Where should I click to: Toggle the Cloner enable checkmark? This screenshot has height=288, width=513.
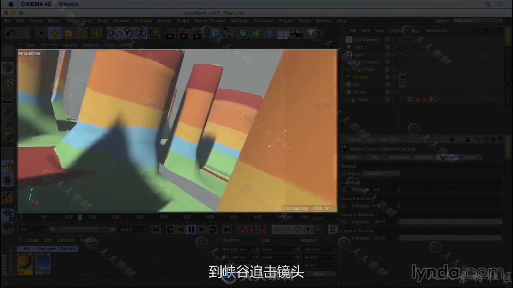[396, 92]
